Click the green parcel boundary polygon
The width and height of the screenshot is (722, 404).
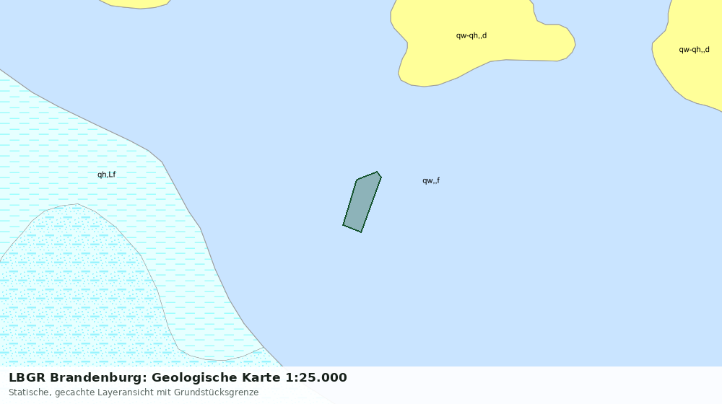[x=362, y=202]
